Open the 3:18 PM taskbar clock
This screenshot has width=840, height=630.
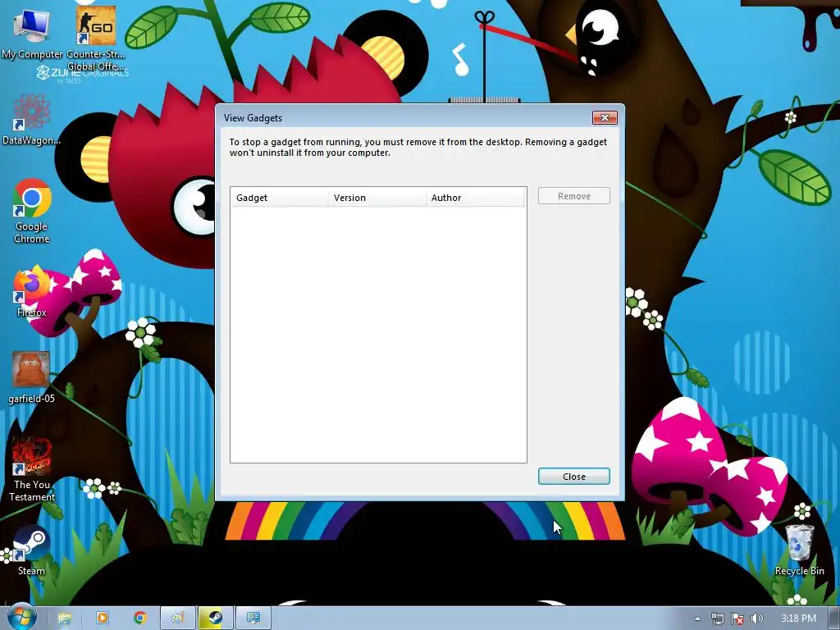tap(798, 619)
